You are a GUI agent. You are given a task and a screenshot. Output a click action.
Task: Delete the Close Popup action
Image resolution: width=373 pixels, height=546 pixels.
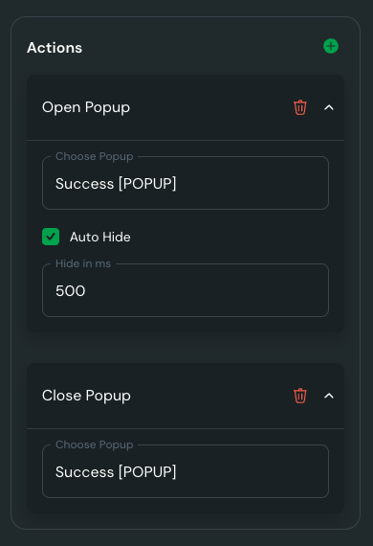coord(300,396)
